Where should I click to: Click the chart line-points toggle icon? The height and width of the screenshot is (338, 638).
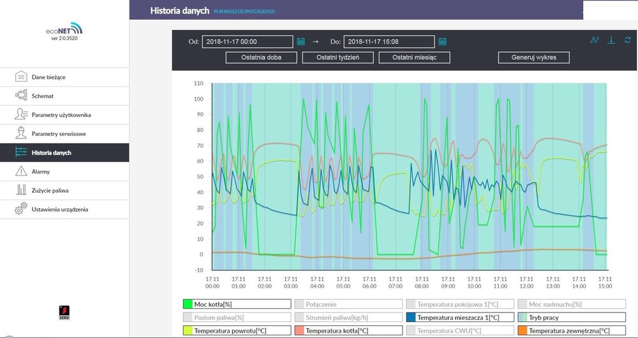pyautogui.click(x=595, y=41)
